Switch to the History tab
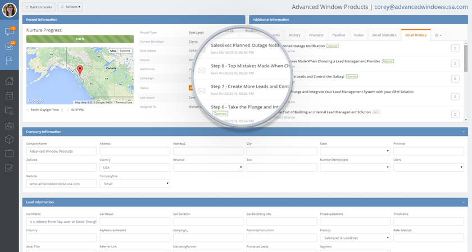 [294, 35]
